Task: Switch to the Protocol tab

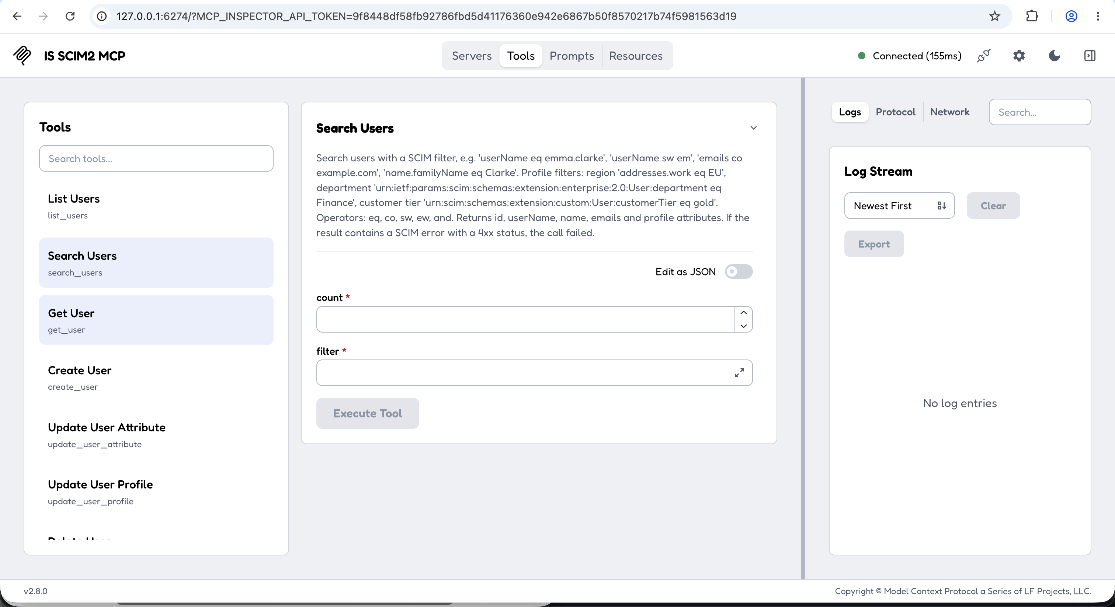Action: click(896, 112)
